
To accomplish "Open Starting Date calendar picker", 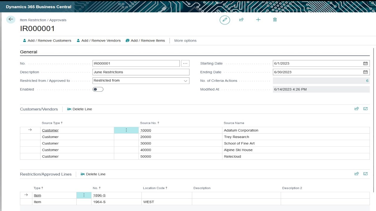I will pyautogui.click(x=365, y=63).
